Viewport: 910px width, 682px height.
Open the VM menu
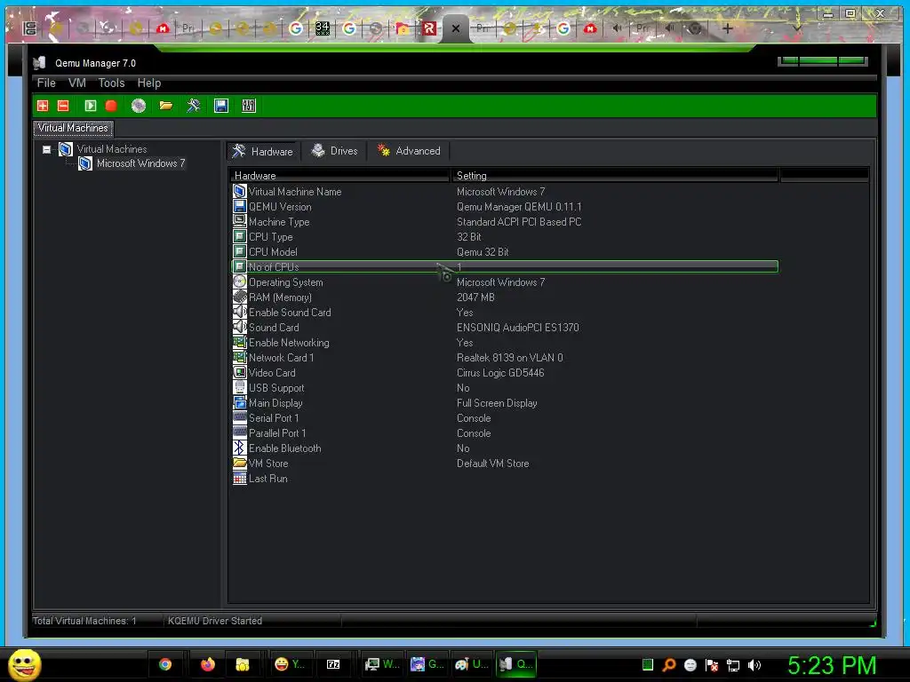[x=76, y=83]
